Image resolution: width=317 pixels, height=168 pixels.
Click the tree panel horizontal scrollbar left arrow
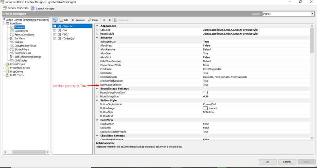(x=5, y=152)
